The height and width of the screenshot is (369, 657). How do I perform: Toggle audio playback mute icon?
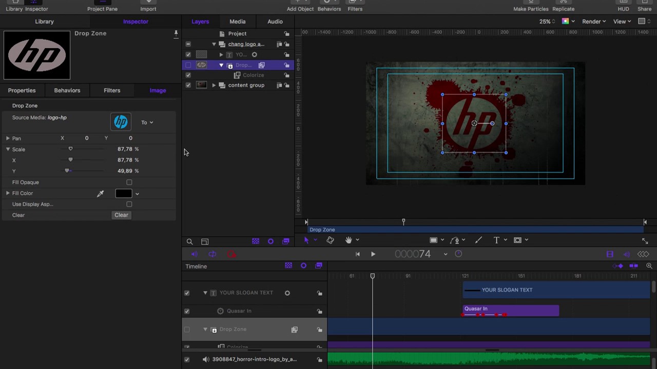(x=195, y=254)
